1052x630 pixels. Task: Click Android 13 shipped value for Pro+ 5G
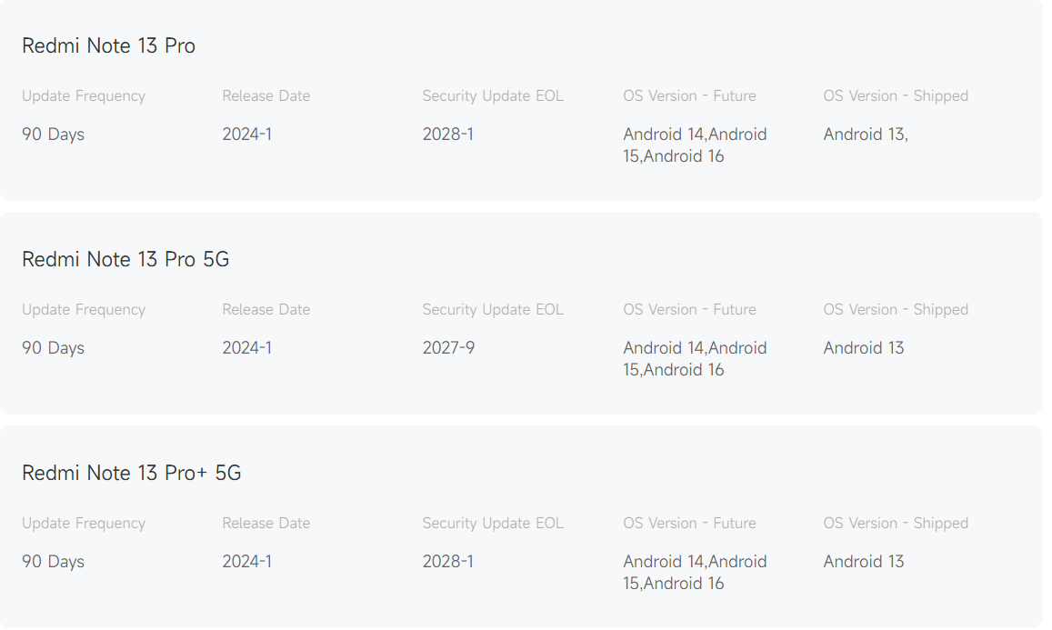click(864, 561)
